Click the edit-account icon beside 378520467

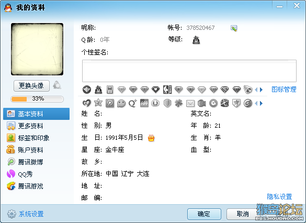[x=234, y=28]
